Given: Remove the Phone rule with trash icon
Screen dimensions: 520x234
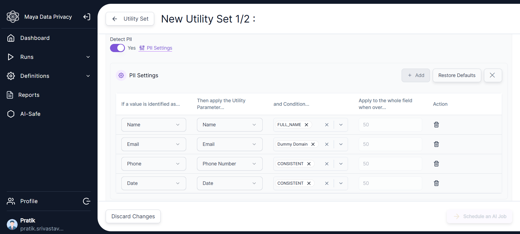Looking at the screenshot, I should 436,164.
